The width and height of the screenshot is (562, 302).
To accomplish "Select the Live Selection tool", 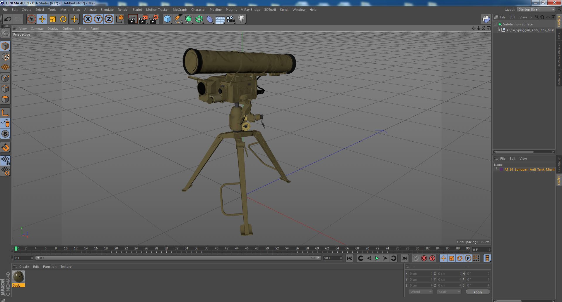I will tap(31, 19).
